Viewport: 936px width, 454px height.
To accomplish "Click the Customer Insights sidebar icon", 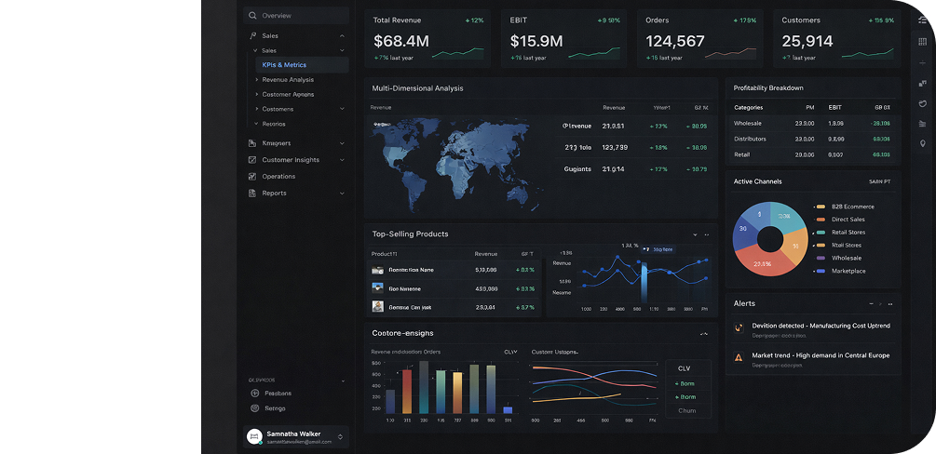I will click(x=252, y=160).
